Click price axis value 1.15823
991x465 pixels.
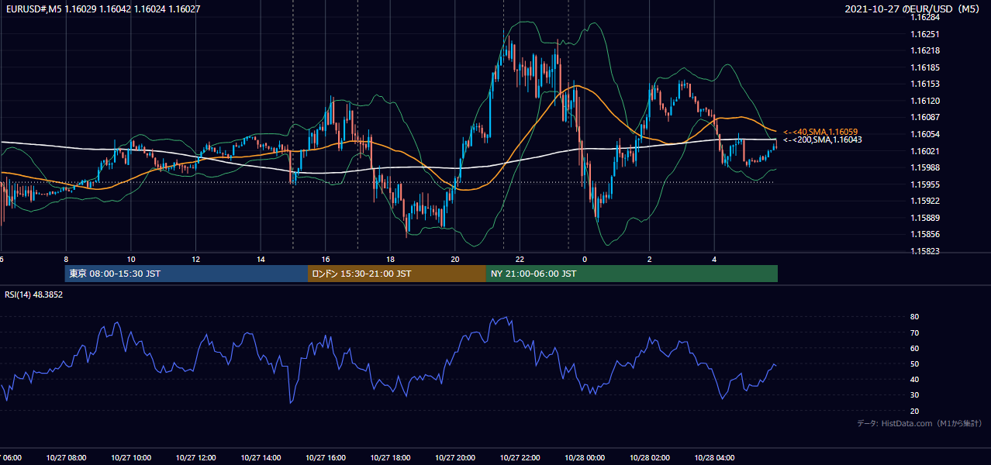coord(925,251)
